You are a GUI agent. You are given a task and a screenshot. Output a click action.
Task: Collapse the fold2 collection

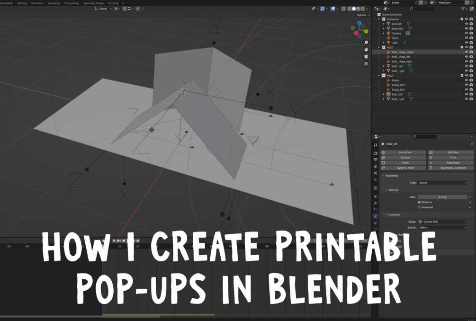(379, 76)
